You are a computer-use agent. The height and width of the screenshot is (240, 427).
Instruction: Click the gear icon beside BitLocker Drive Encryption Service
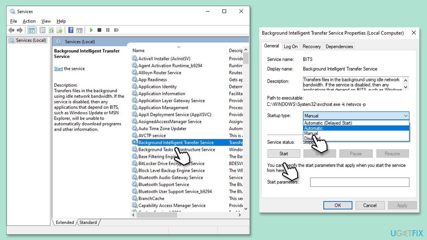point(134,164)
